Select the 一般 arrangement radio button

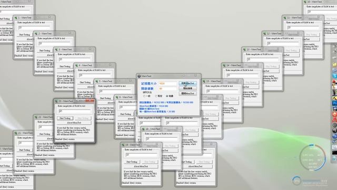pyautogui.click(x=144, y=96)
